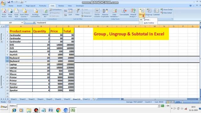This screenshot has width=201, height=113.
Task: Click Remove Duplicates
Action: [105, 13]
